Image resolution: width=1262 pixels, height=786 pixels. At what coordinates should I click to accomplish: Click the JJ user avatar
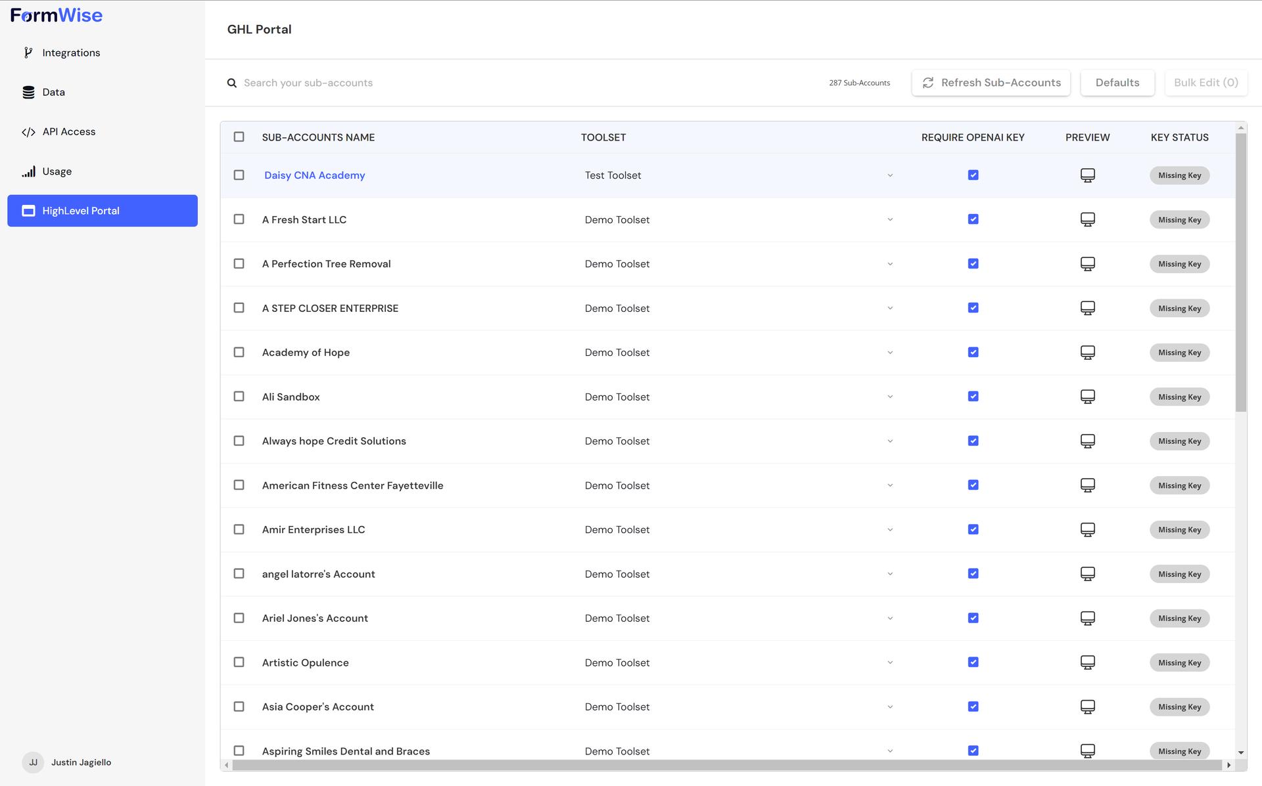33,762
